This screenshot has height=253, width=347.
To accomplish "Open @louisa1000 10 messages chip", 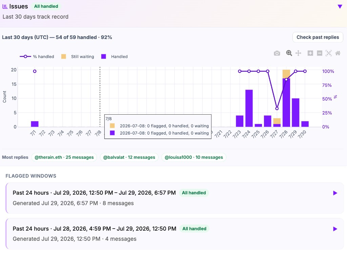I will point(194,157).
